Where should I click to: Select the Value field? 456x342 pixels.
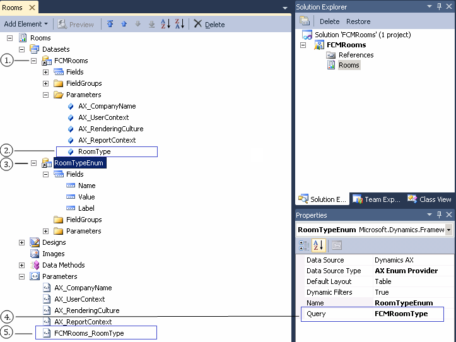(x=86, y=197)
